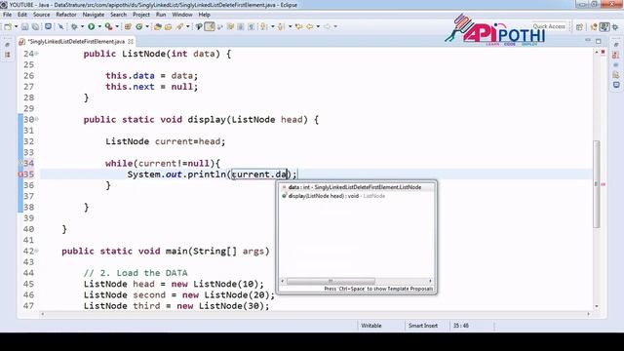Click the Save All toolbar icon
Image resolution: width=624 pixels, height=351 pixels.
point(35,26)
